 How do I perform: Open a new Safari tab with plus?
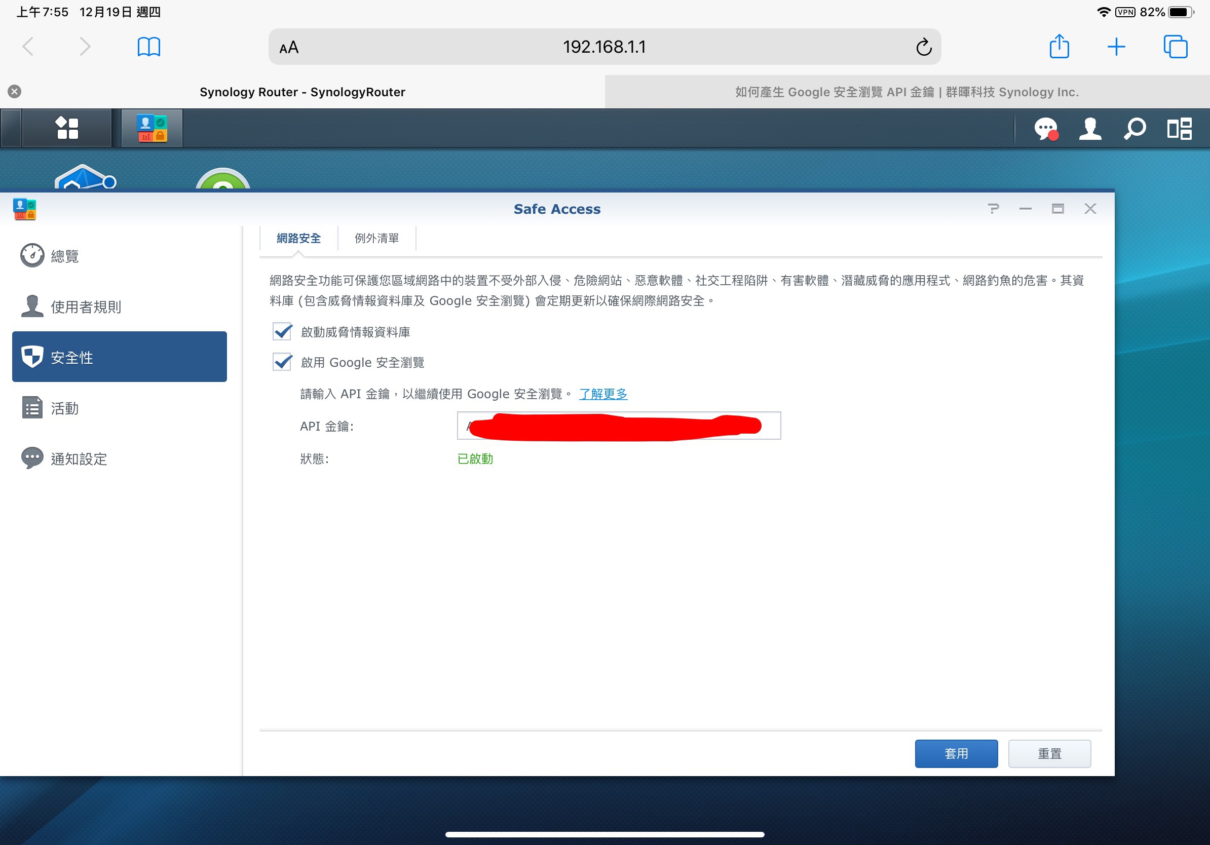click(x=1116, y=47)
